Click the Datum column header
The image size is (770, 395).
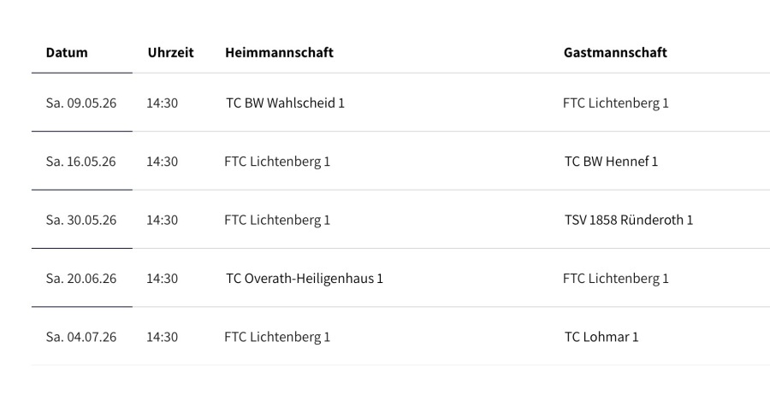point(67,52)
